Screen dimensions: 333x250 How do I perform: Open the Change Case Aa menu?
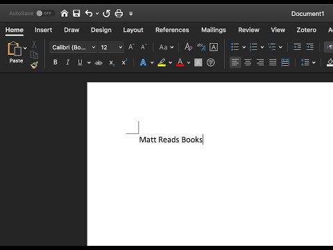point(166,47)
